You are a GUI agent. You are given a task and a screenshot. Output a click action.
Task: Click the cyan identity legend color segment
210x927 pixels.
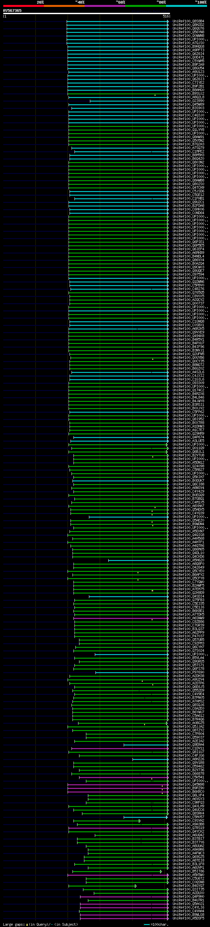tap(187, 6)
